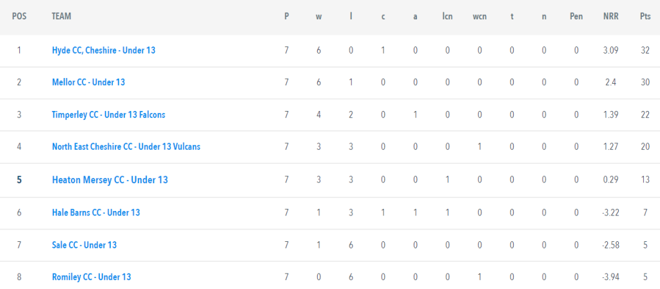Select Heaton Mersey CC - Under 13 link
The height and width of the screenshot is (289, 660).
coord(110,180)
